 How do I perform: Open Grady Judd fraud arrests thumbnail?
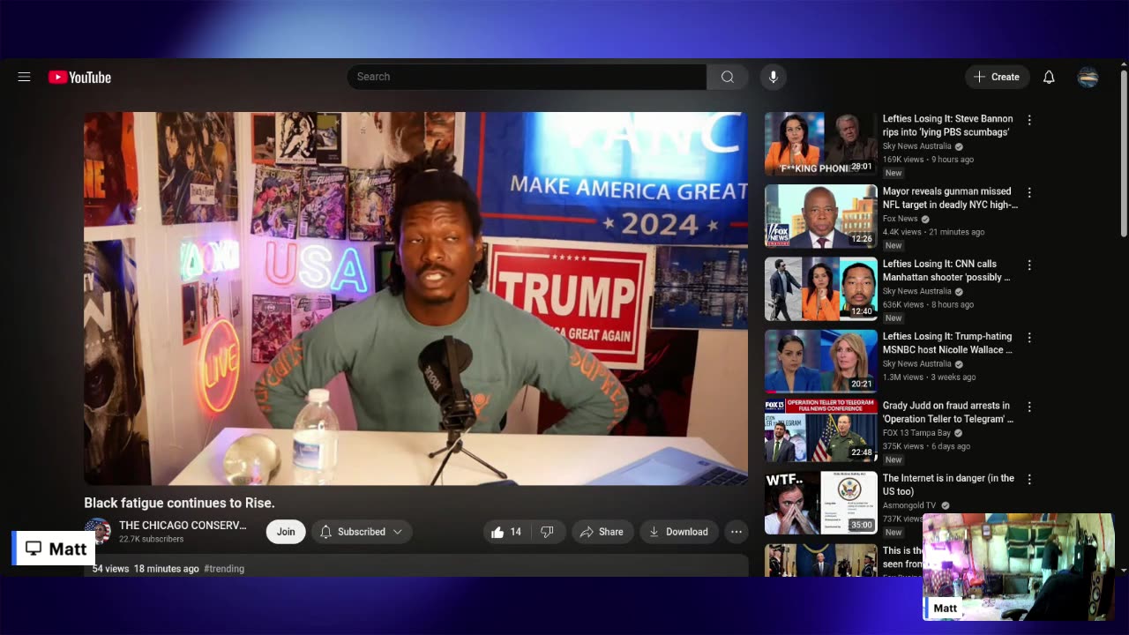[x=820, y=430]
